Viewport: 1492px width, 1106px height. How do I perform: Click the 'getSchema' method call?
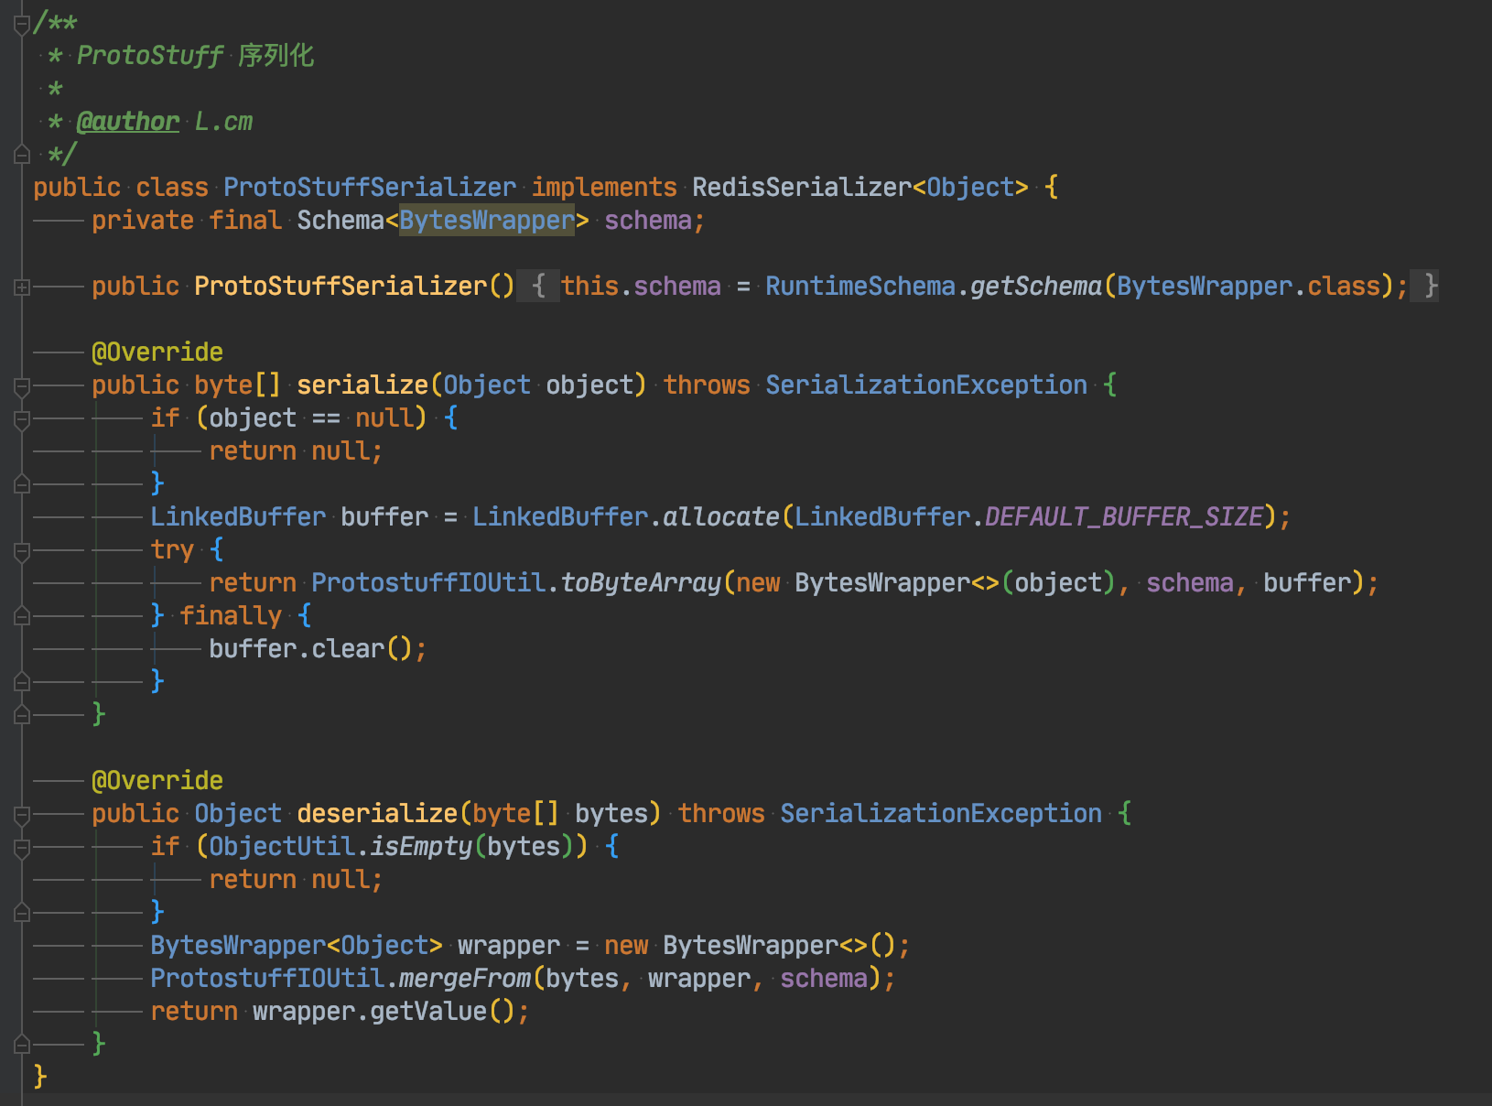[1036, 286]
